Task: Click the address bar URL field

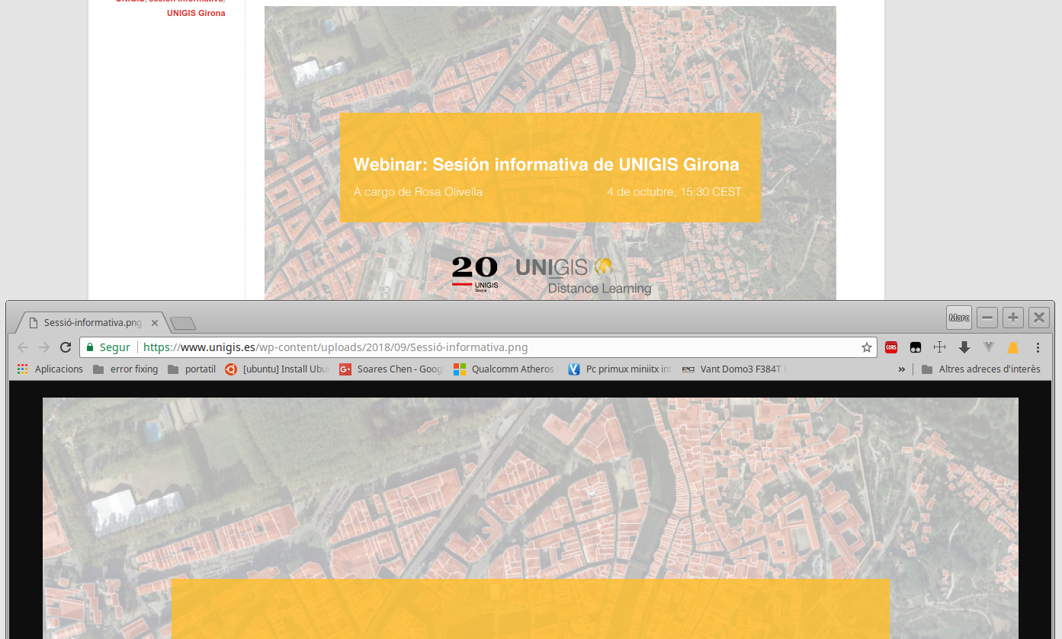Action: 477,347
